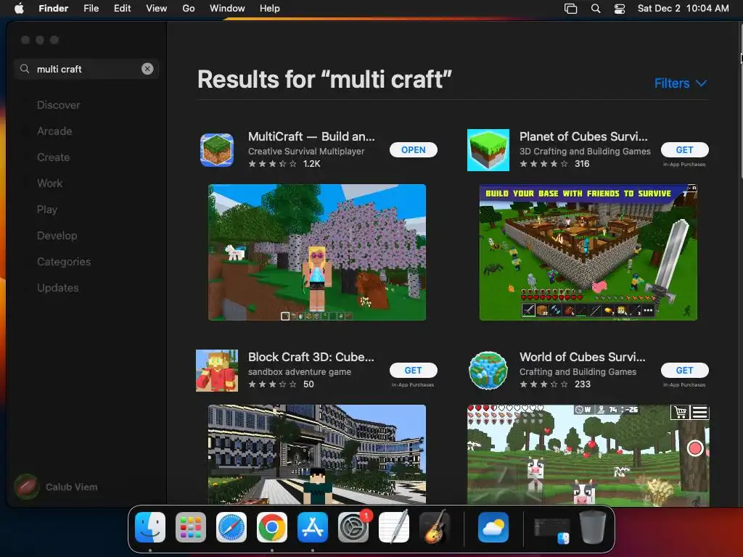Click the Calub Viem account avatar
743x557 pixels.
(x=27, y=487)
